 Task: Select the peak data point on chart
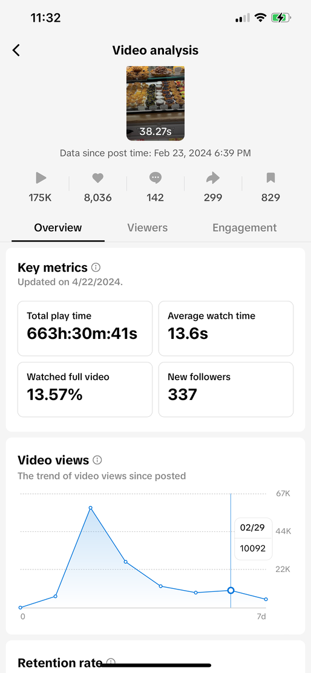pyautogui.click(x=91, y=508)
